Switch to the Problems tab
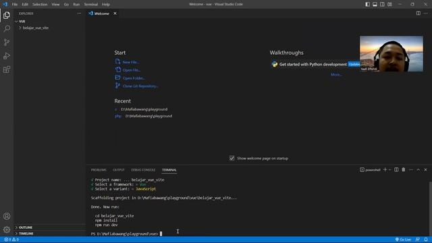 pos(99,169)
